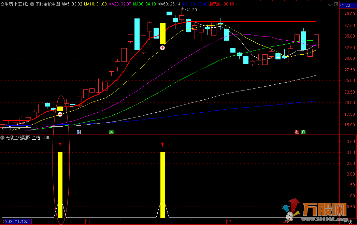Click the 40.00 price axis label
This screenshot has height=225, width=357.
tap(349, 14)
